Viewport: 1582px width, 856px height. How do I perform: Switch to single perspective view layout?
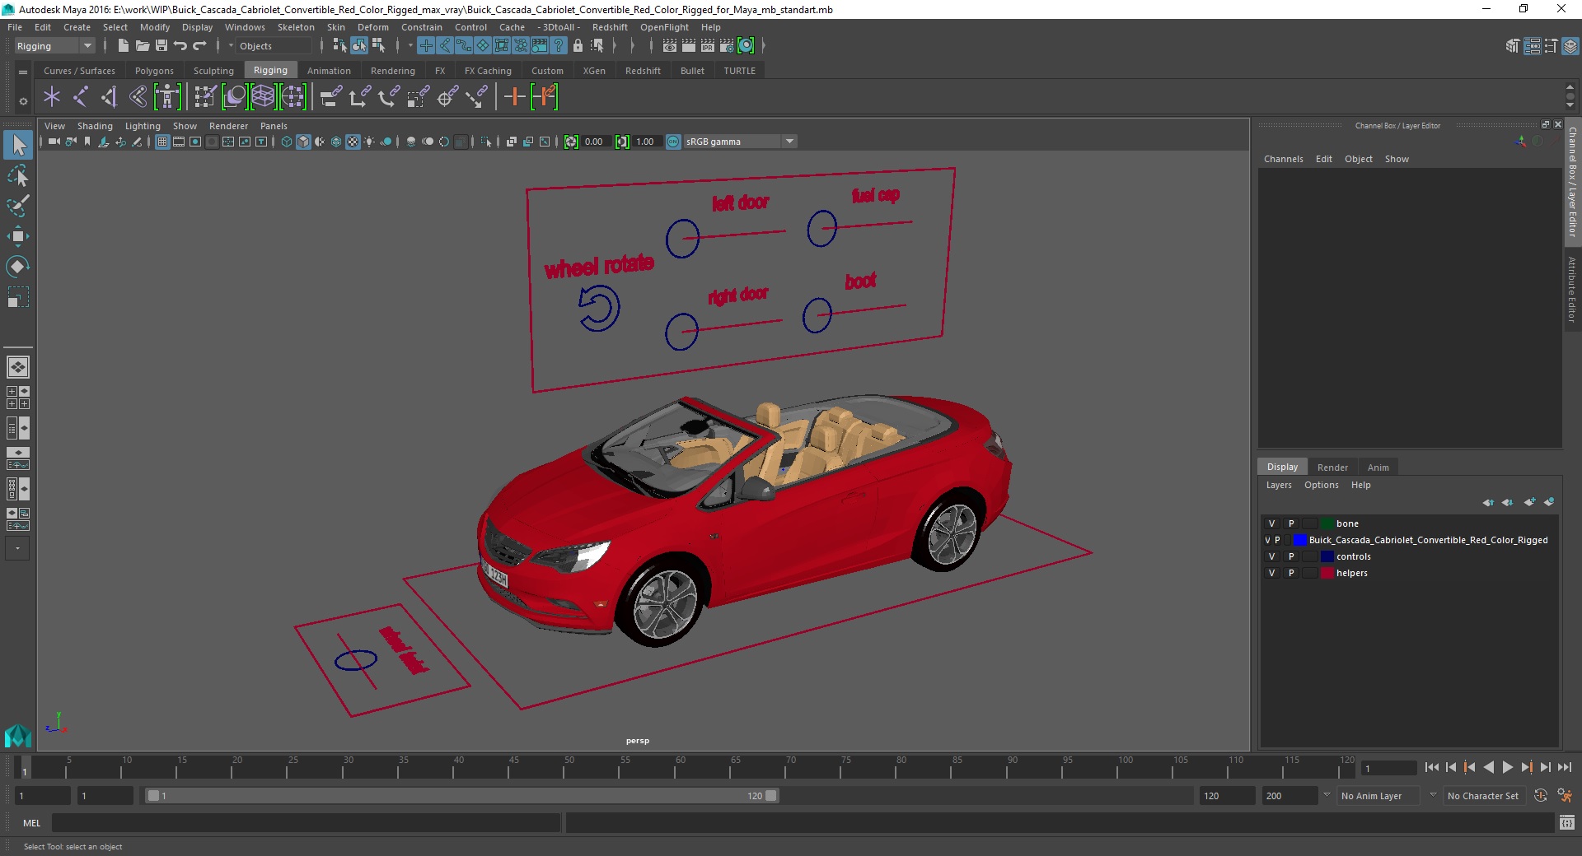pyautogui.click(x=18, y=367)
